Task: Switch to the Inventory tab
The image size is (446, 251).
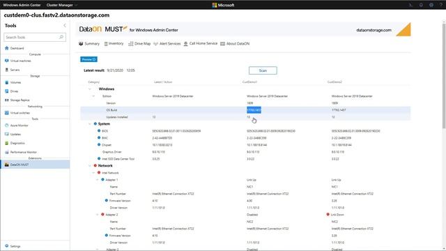Action: point(114,43)
